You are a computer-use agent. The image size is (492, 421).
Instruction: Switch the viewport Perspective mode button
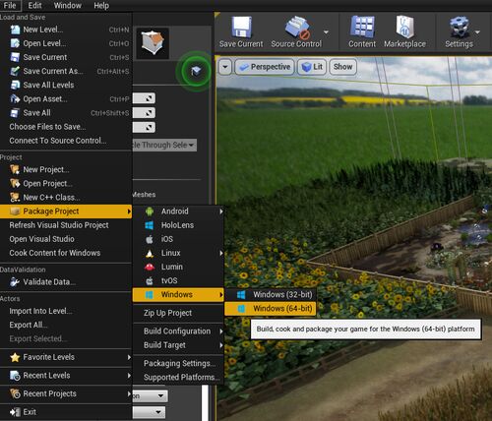point(265,67)
